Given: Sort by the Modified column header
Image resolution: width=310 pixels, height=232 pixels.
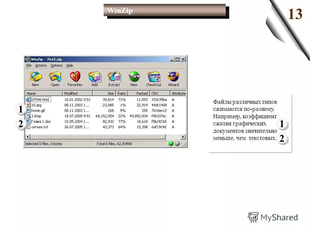Looking at the screenshot, I should tap(77, 93).
